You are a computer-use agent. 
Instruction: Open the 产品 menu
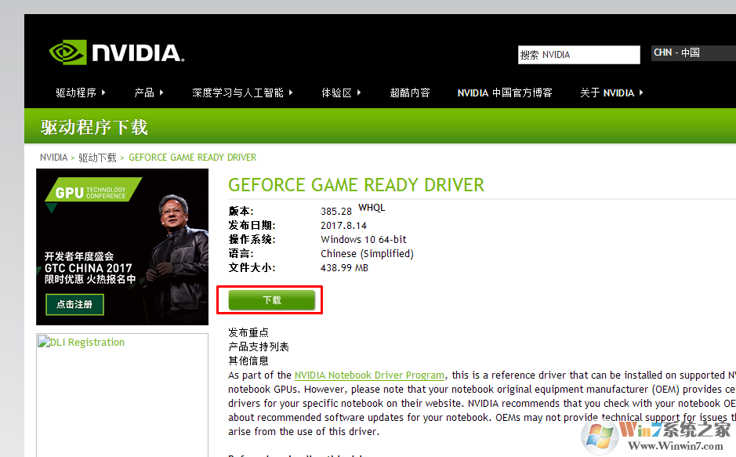pos(148,93)
